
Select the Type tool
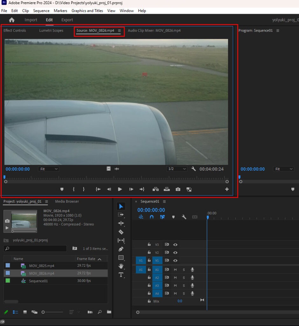(121, 275)
